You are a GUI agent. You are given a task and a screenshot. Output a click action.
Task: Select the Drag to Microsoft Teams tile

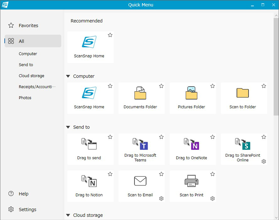(x=141, y=149)
